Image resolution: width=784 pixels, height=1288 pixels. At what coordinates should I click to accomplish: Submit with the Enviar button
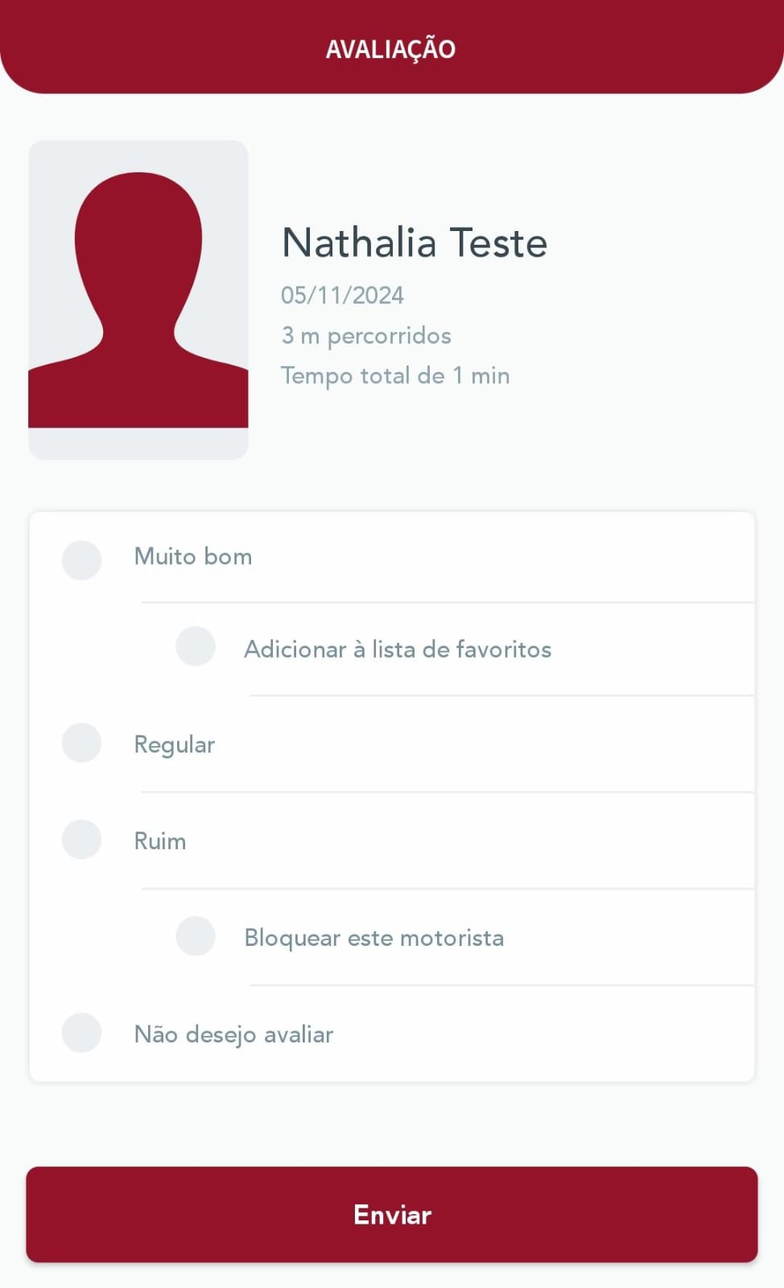[392, 1215]
